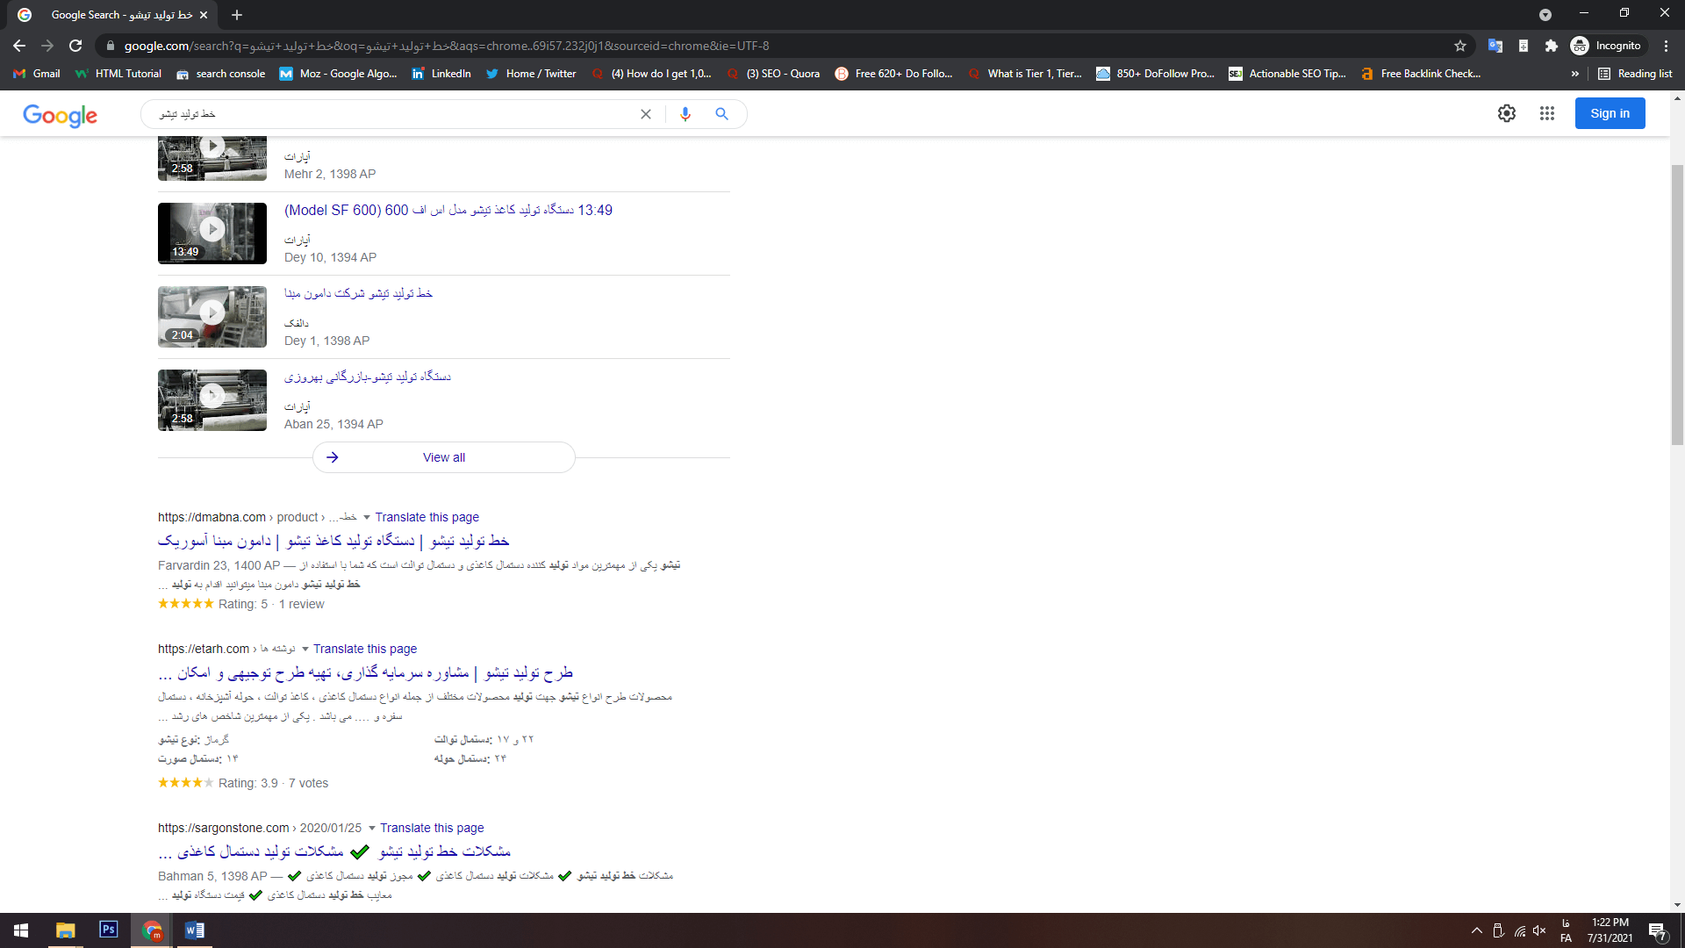
Task: Open the 850+ DoFollow Pro bookmark
Action: 1156,74
